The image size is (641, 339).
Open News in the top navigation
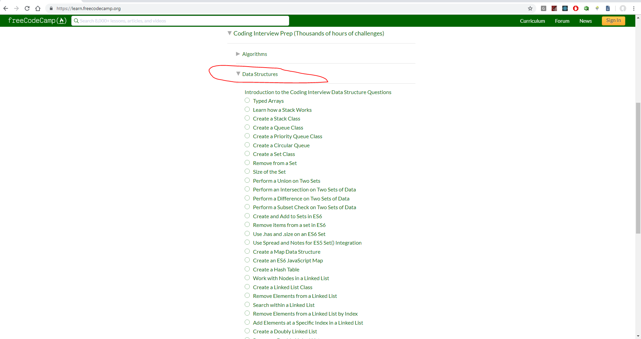(x=585, y=21)
